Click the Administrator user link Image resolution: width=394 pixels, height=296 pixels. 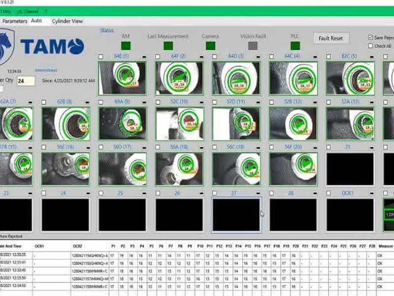(46, 70)
